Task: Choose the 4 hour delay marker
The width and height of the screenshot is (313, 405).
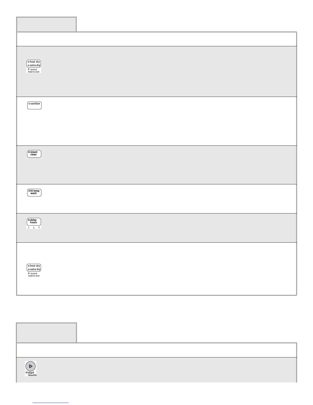Action: [34, 228]
